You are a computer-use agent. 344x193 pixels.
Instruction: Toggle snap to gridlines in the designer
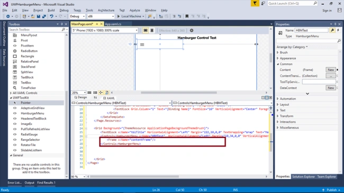(x=95, y=93)
